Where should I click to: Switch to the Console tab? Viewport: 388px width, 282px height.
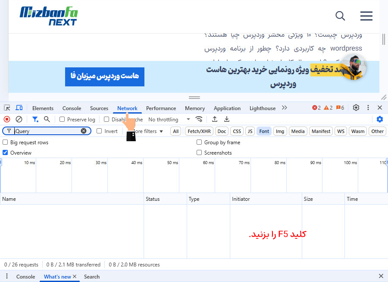72,108
